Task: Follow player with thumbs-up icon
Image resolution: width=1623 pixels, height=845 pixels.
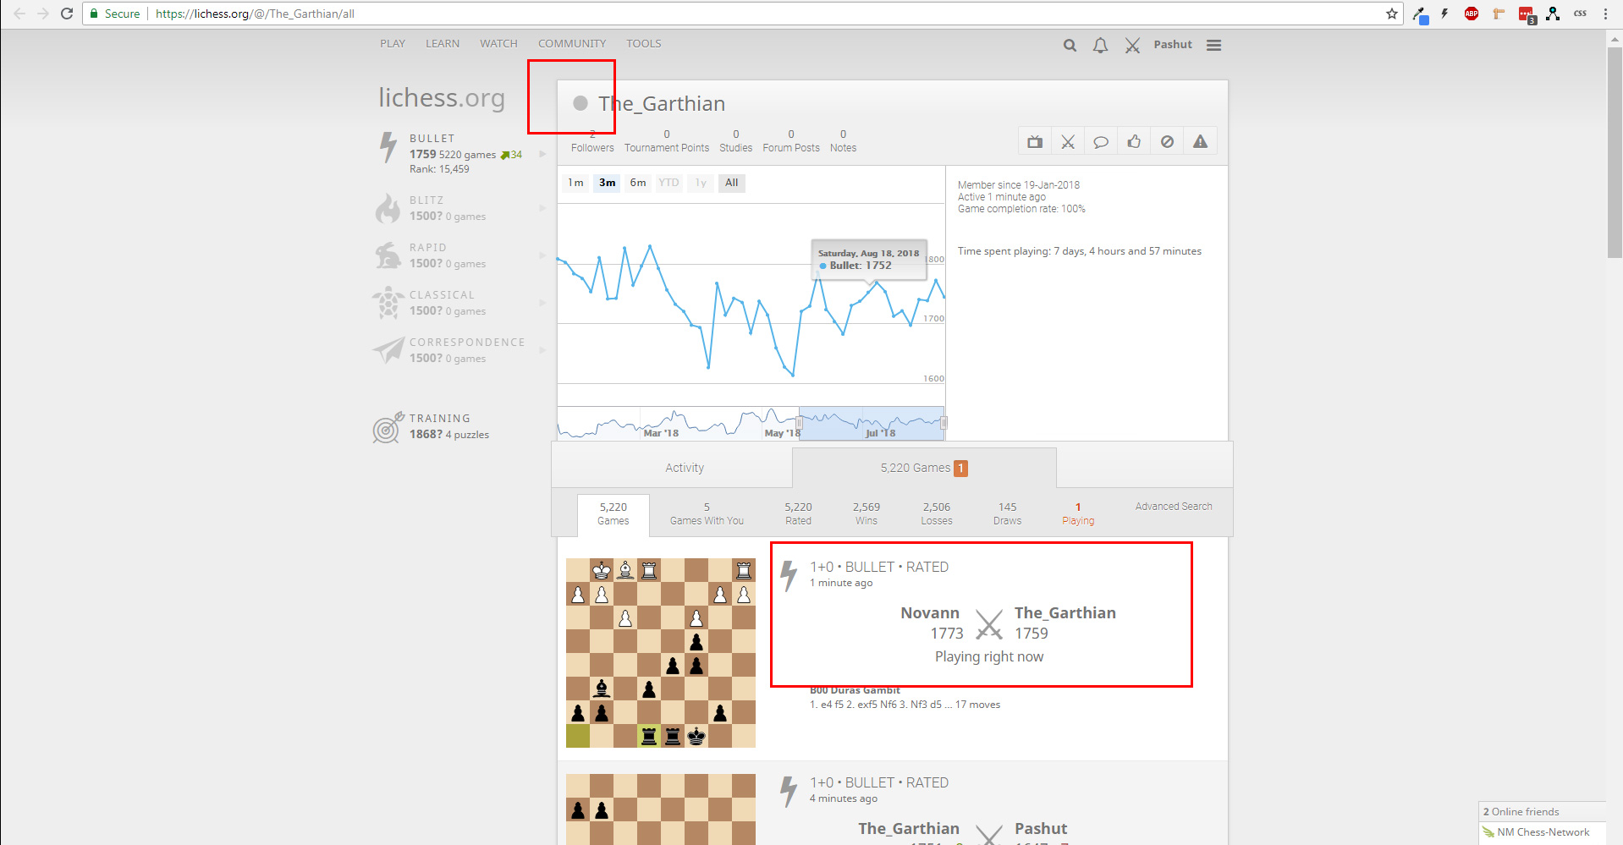Action: pyautogui.click(x=1134, y=142)
